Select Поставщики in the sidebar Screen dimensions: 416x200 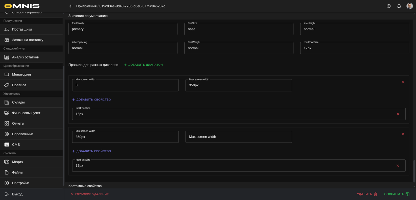click(x=22, y=29)
